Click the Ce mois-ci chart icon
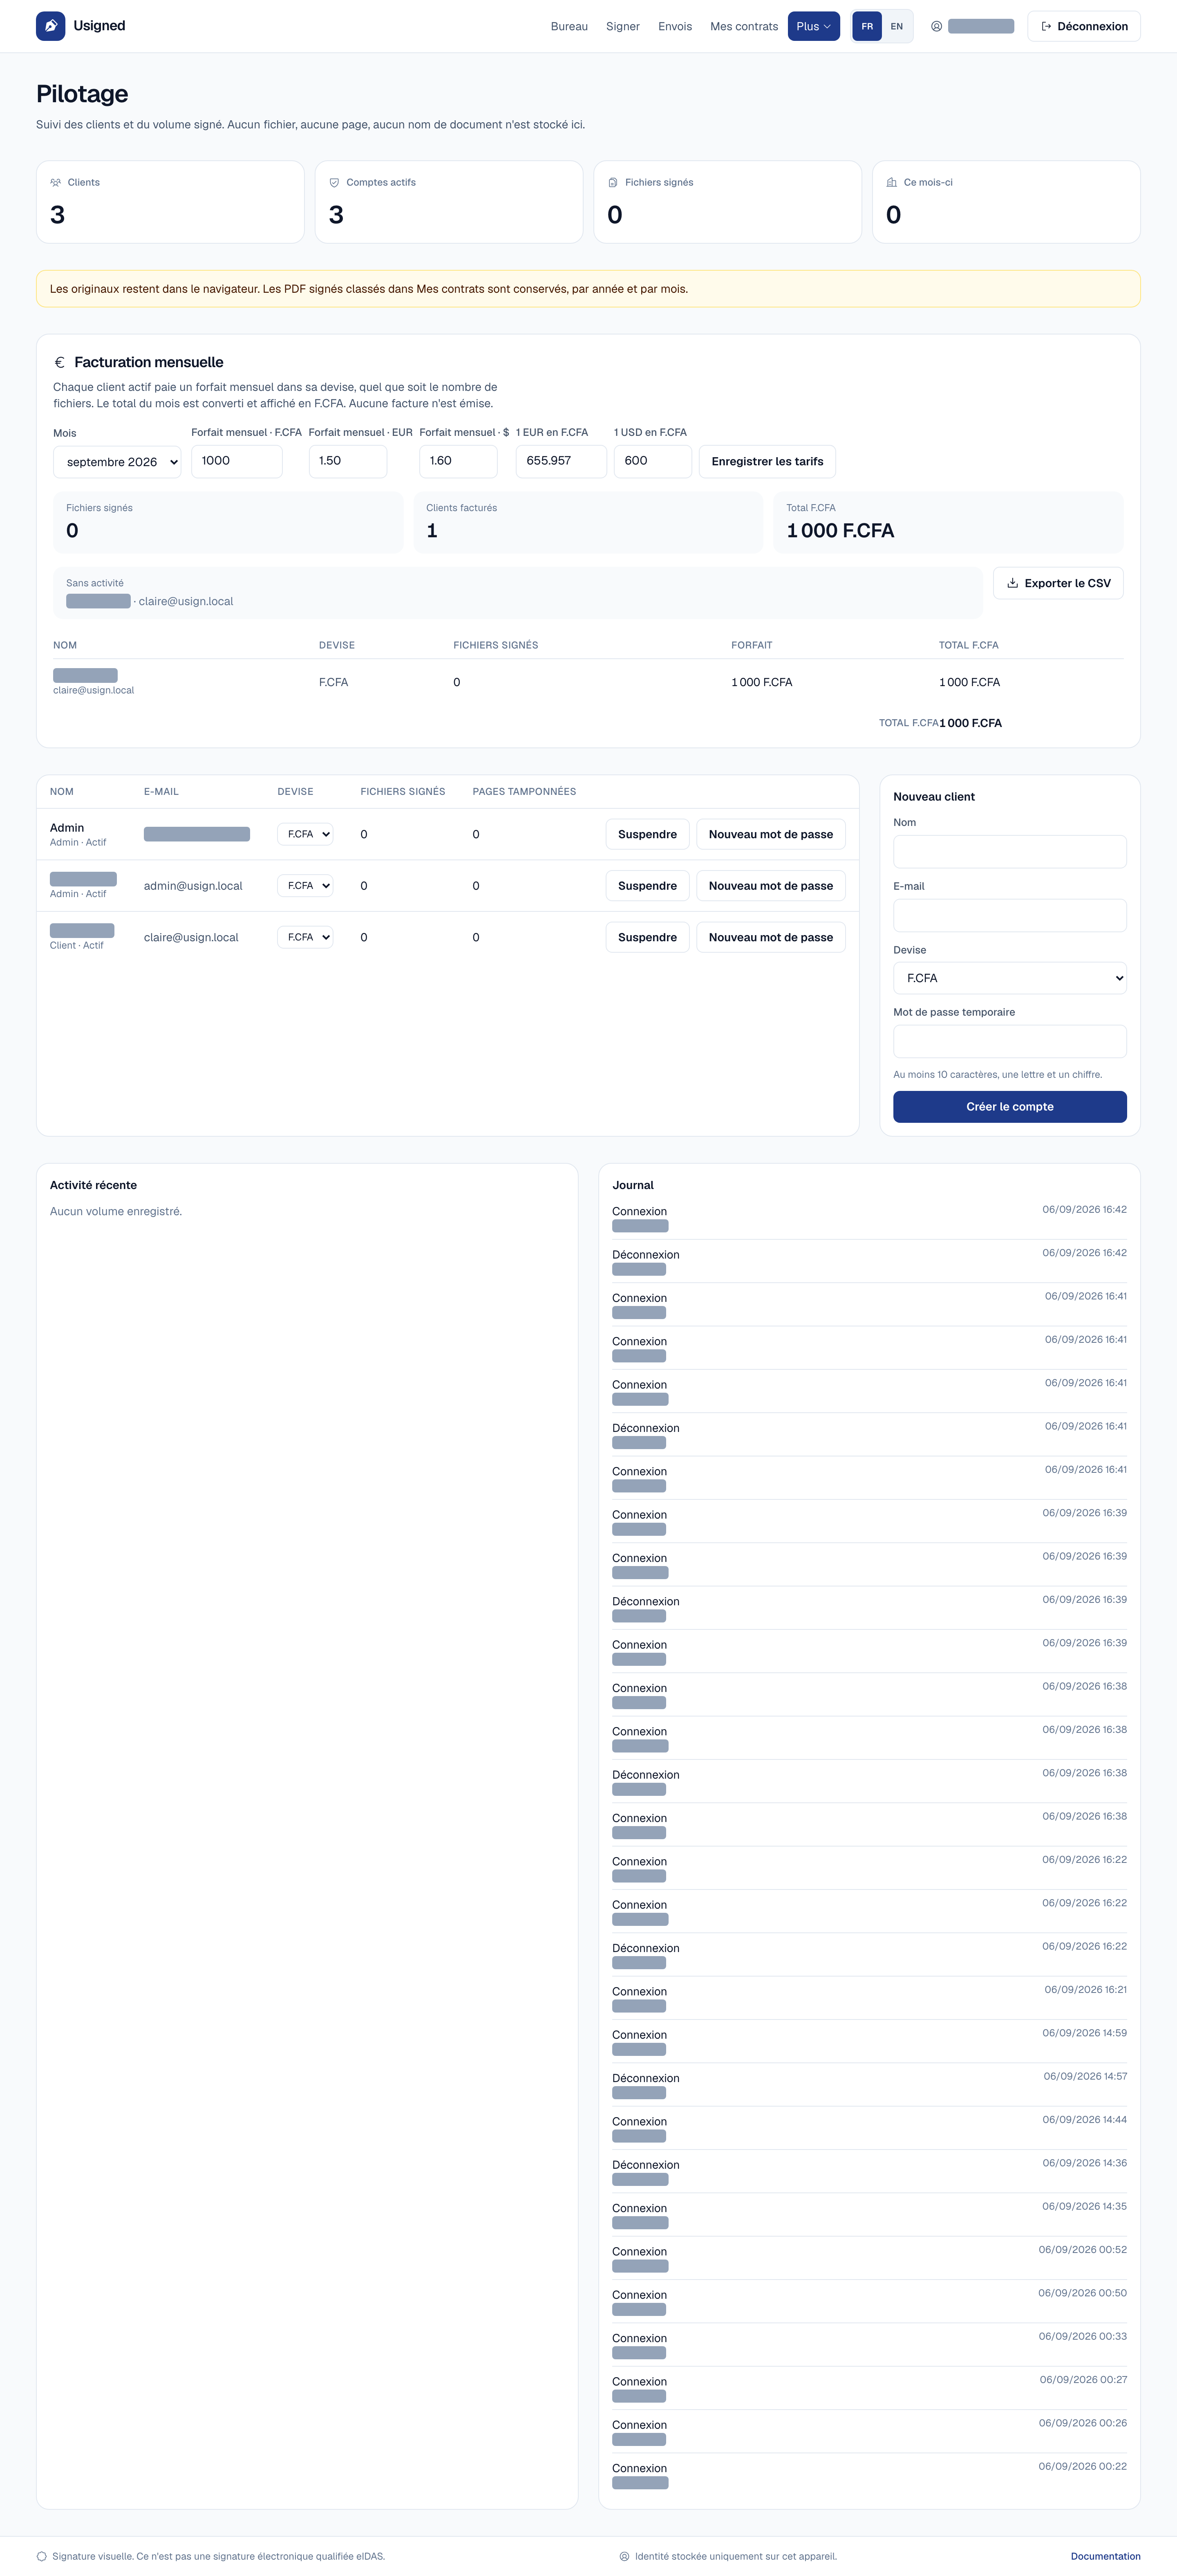This screenshot has height=2576, width=1177. coord(892,183)
